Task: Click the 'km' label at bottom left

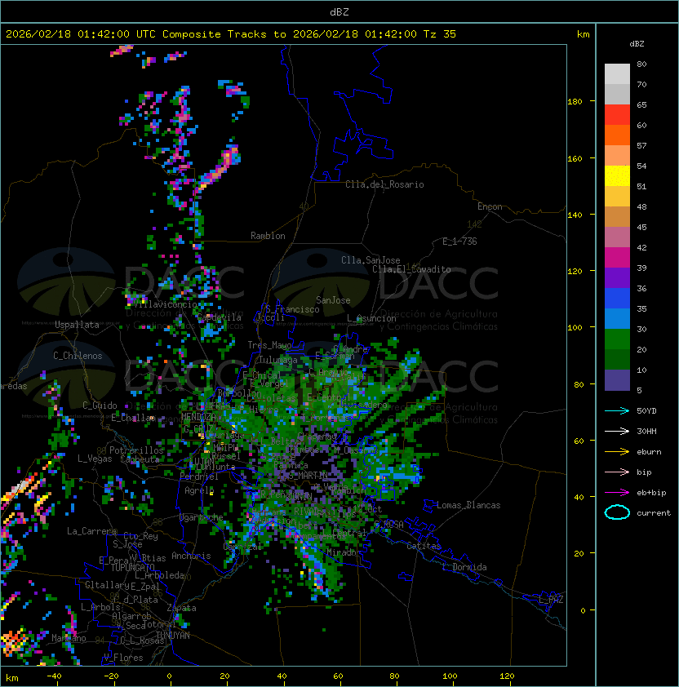Action: pos(12,679)
